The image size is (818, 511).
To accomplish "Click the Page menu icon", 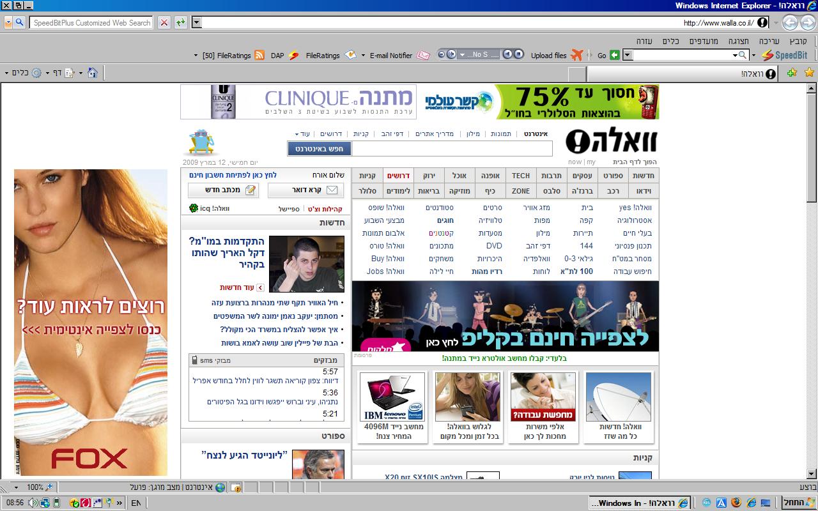I will coord(70,73).
